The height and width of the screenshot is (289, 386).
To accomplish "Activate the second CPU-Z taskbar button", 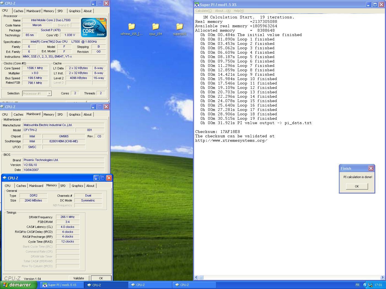I will coord(150,285).
